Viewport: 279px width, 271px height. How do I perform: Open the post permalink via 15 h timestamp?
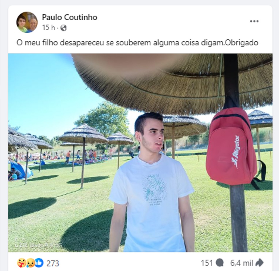48,28
